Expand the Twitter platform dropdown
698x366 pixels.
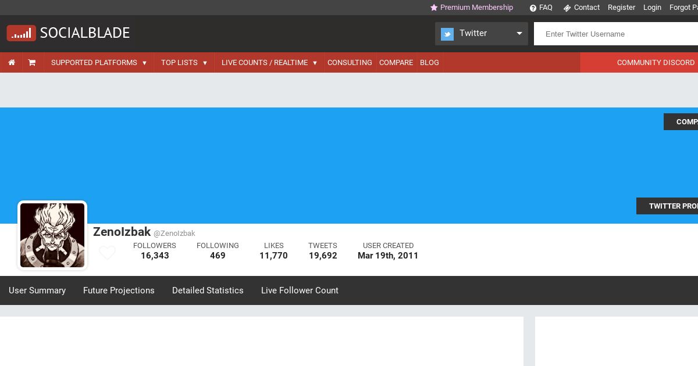tap(482, 34)
